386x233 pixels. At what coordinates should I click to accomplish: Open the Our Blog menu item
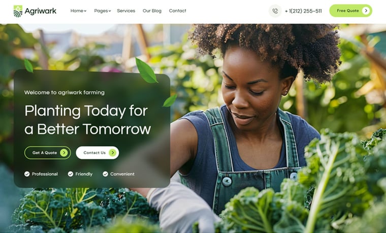tap(152, 11)
